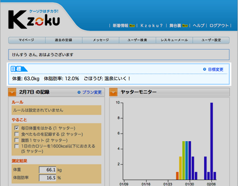Click the light green bar in chart
This screenshot has height=186, width=238.
click(183, 160)
